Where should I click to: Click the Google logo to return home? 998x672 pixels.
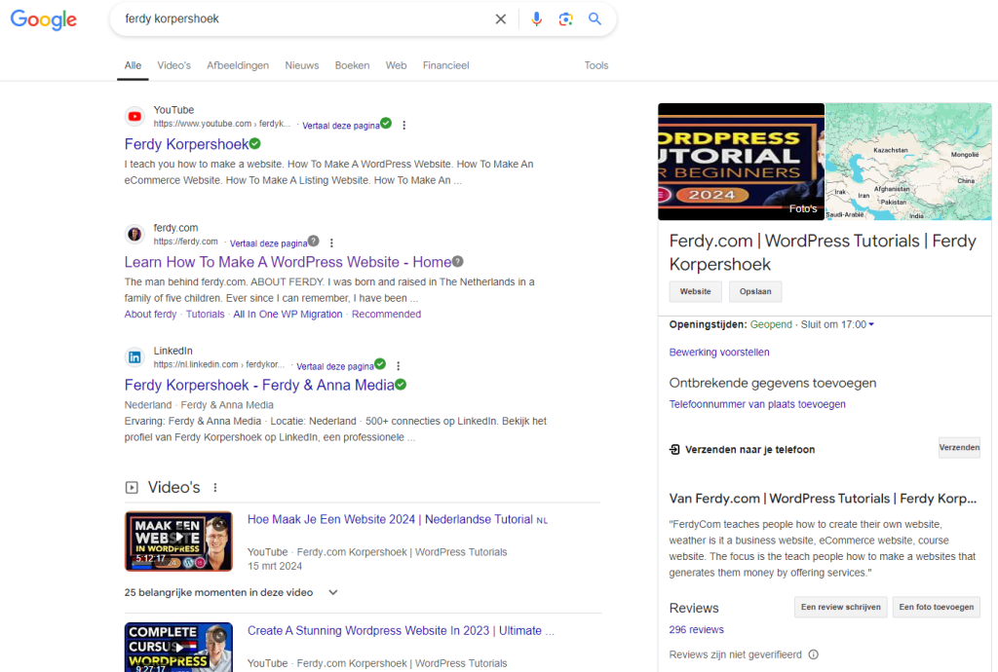pyautogui.click(x=43, y=19)
